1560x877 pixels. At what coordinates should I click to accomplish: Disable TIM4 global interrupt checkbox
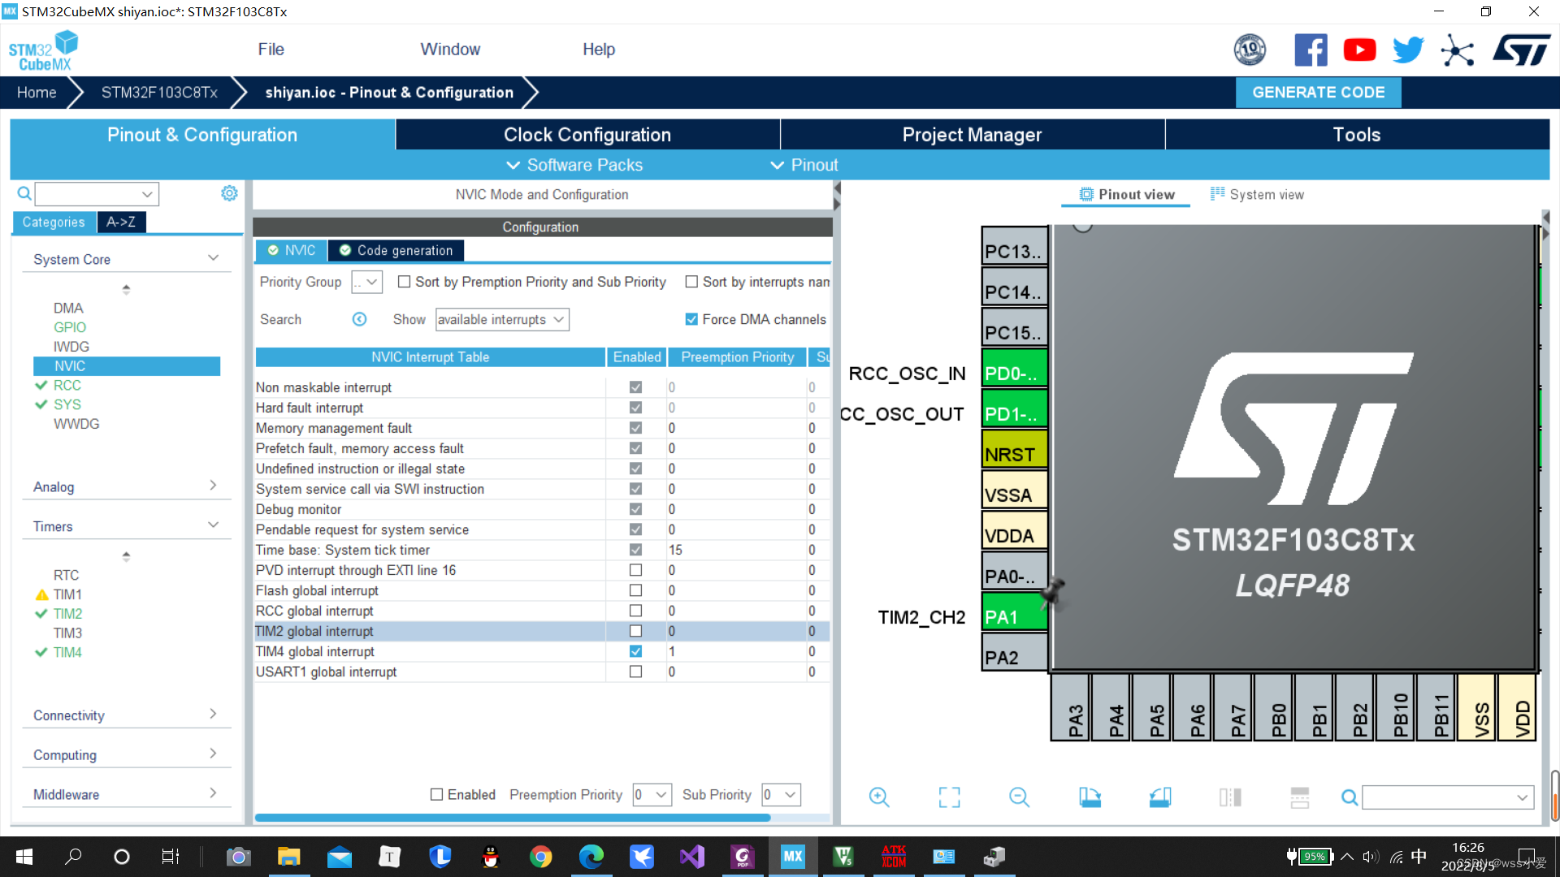click(x=635, y=651)
